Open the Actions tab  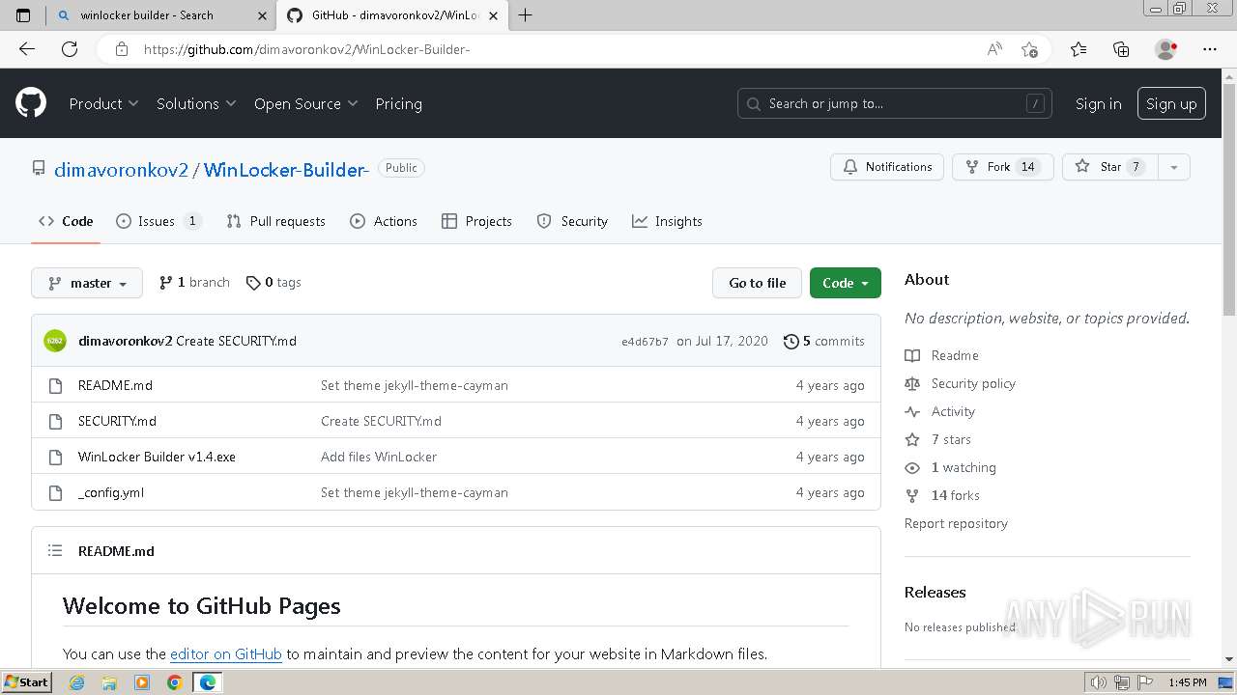tap(384, 221)
